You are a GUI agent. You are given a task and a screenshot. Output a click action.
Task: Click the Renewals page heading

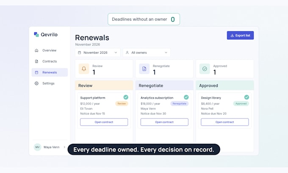click(x=92, y=38)
